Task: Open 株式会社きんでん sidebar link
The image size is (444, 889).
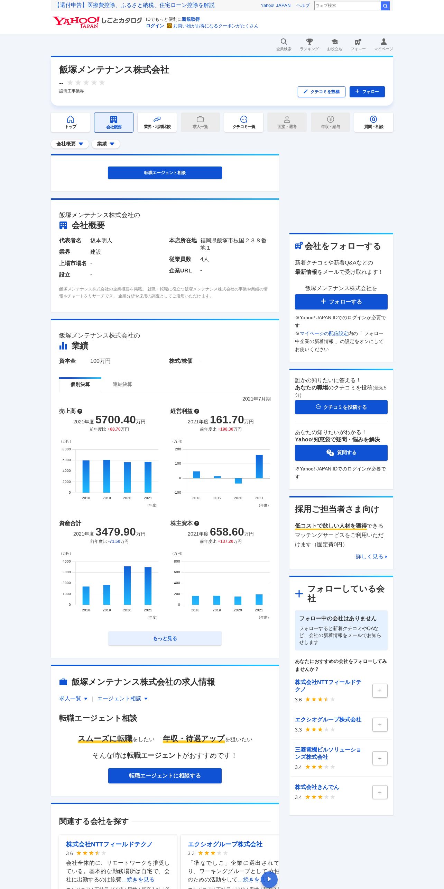Action: point(317,787)
